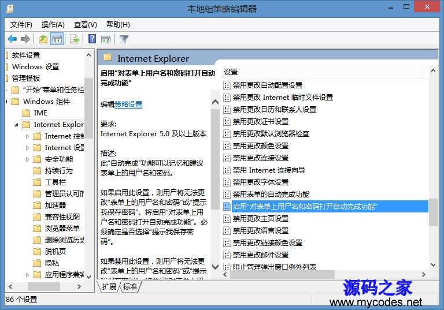This screenshot has height=310, width=444.
Task: Open the Help toolbar icon
Action: pos(92,39)
